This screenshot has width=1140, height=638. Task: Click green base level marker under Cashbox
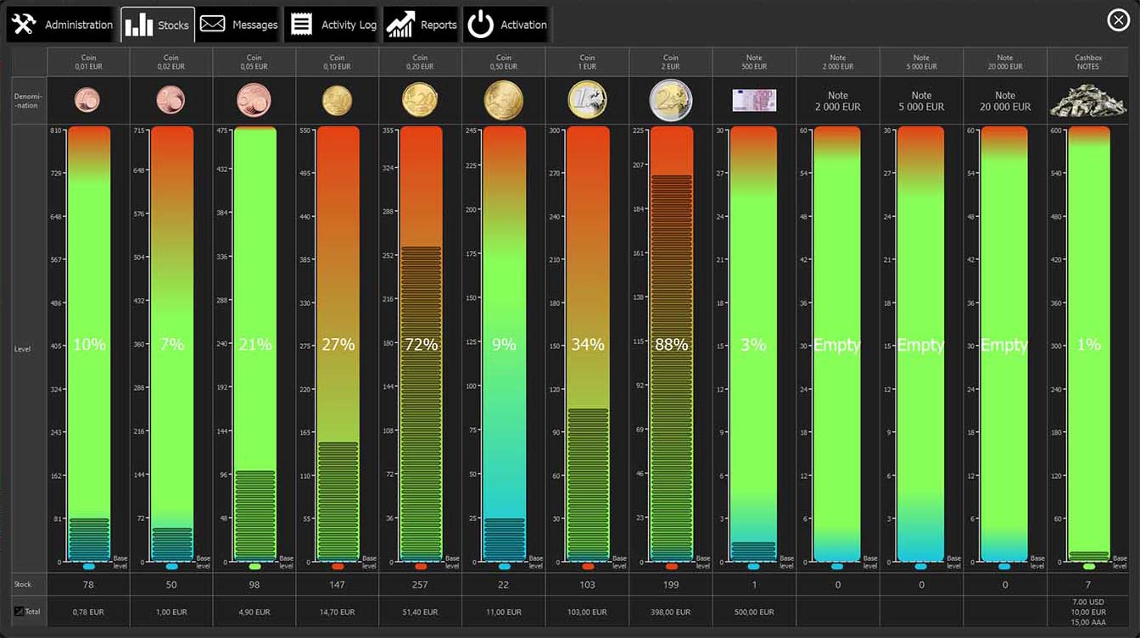click(x=1089, y=566)
